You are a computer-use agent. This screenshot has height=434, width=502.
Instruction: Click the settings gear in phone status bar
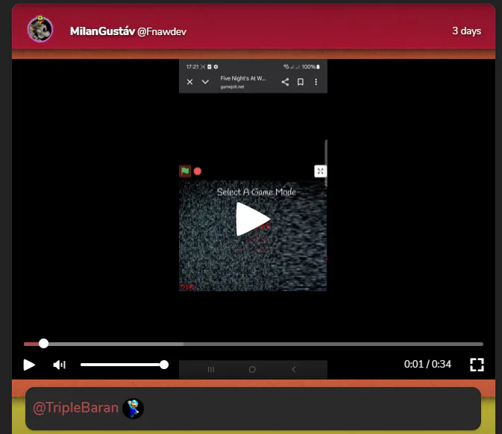click(x=216, y=66)
